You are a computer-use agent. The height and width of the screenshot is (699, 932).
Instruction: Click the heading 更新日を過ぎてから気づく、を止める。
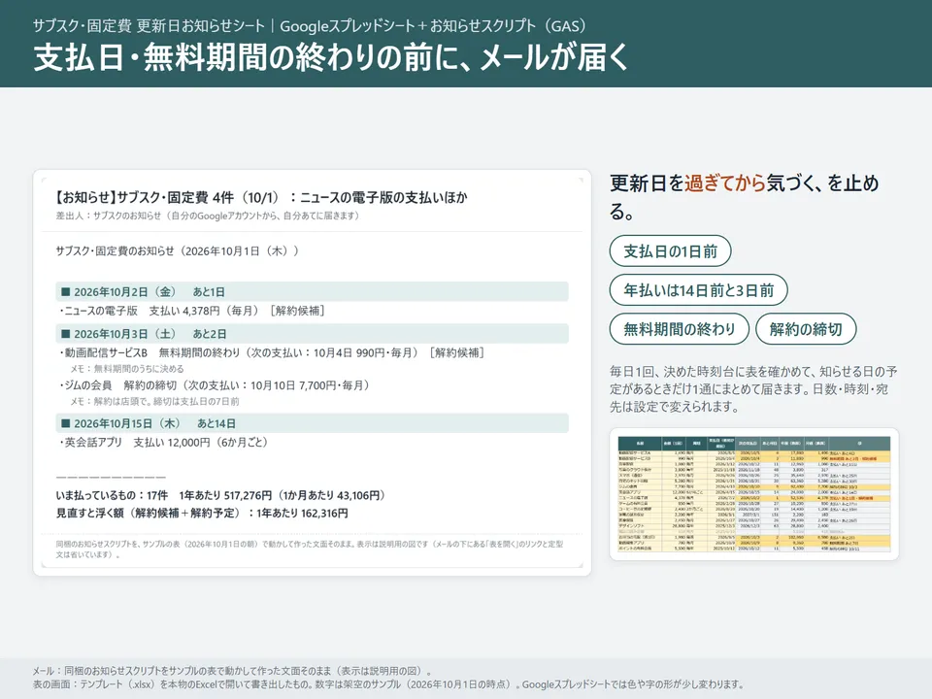pos(745,197)
